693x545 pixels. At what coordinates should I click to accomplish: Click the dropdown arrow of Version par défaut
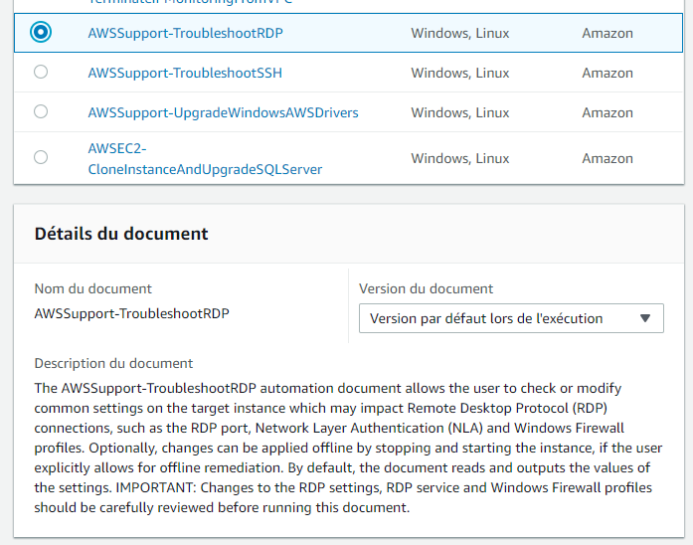645,318
